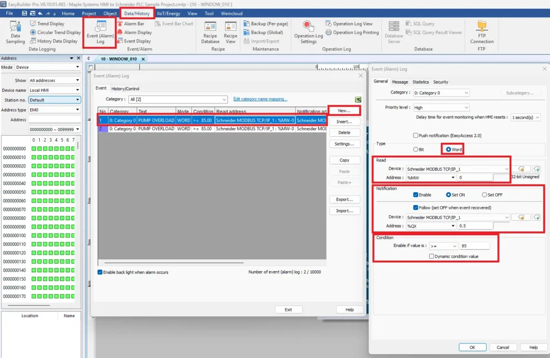Image resolution: width=550 pixels, height=358 pixels.
Task: Click OK in Event (Alarm) Log settings
Action: (x=472, y=347)
